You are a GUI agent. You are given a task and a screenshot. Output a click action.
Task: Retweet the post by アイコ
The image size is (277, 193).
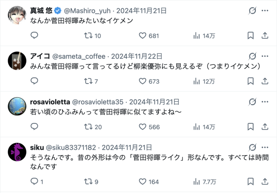click(88, 81)
